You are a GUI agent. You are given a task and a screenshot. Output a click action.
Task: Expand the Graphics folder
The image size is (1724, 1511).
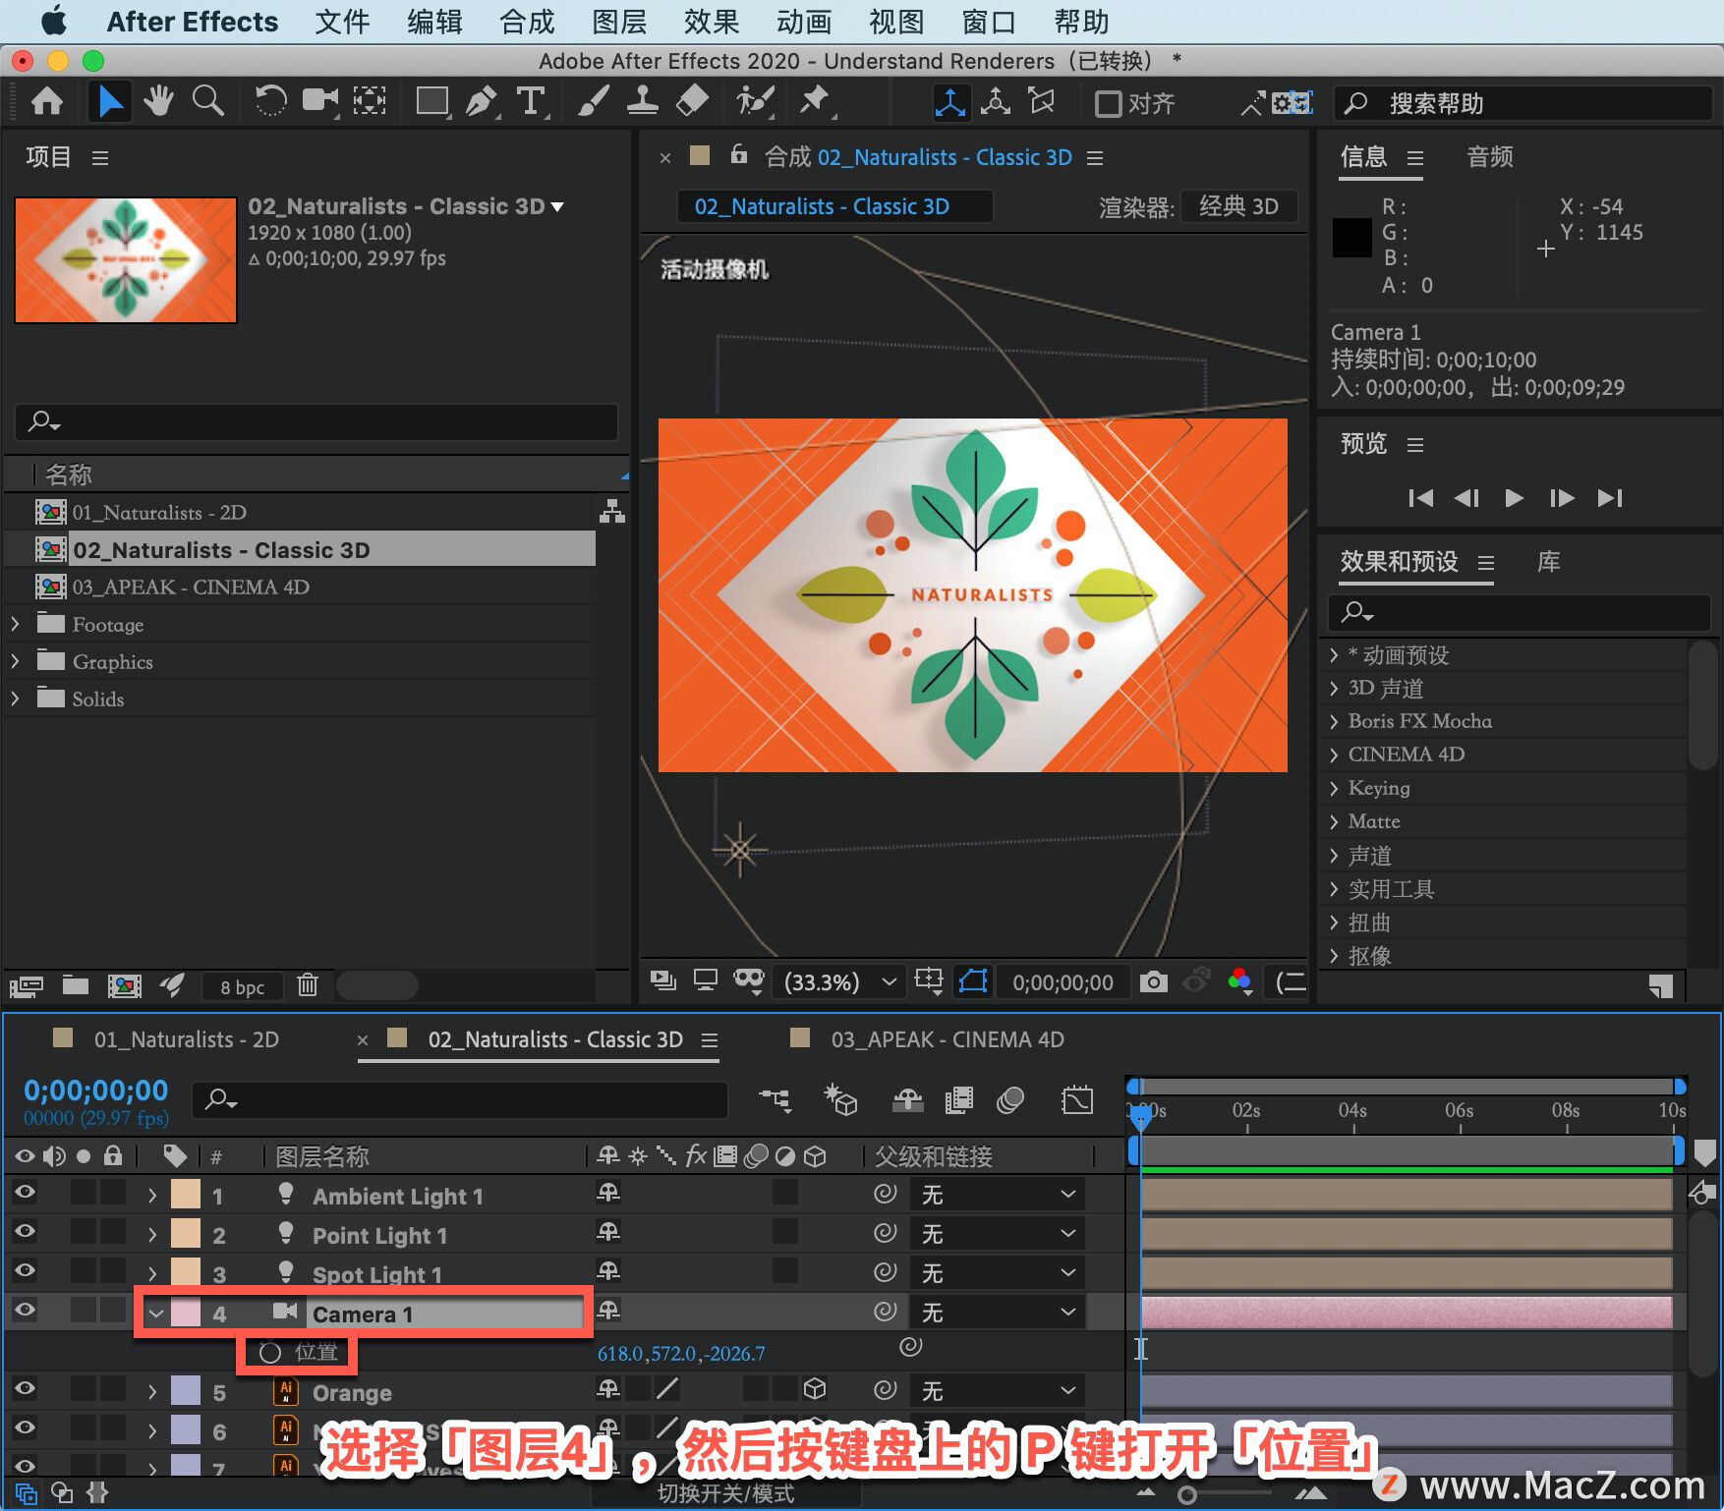(x=16, y=661)
